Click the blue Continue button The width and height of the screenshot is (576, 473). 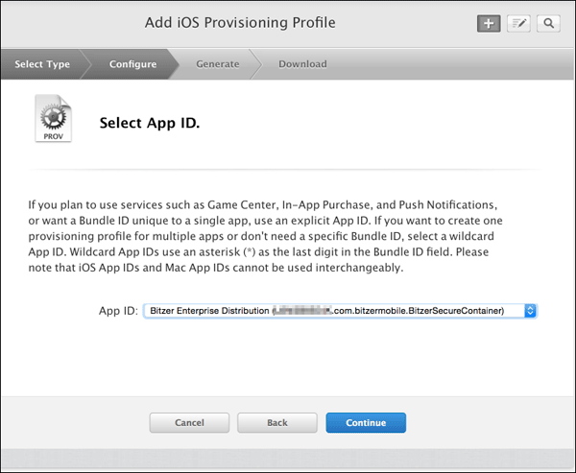(x=366, y=423)
